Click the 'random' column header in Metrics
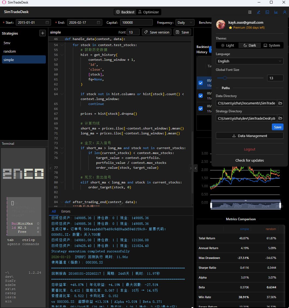The image size is (289, 308). point(271,229)
